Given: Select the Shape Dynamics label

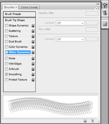Looking at the screenshot, I should click(x=19, y=26).
